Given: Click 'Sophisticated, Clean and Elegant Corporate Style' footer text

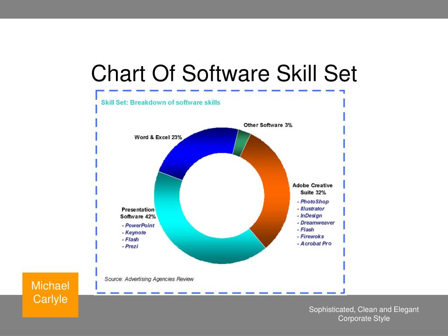Looking at the screenshot, I should (364, 314).
